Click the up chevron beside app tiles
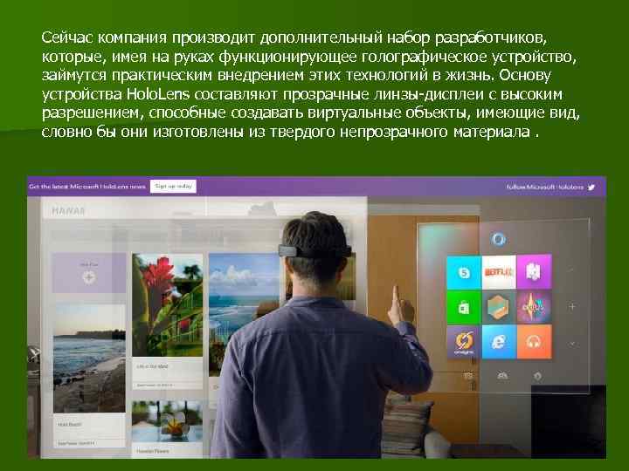This screenshot has height=471, width=629. pos(572,270)
